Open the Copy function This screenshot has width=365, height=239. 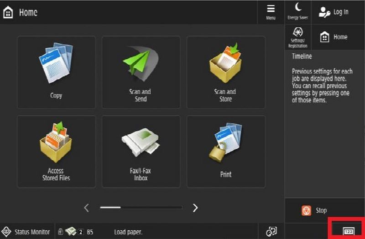56,72
